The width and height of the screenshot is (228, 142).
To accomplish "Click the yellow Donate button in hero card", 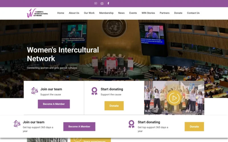I will 114,106.
